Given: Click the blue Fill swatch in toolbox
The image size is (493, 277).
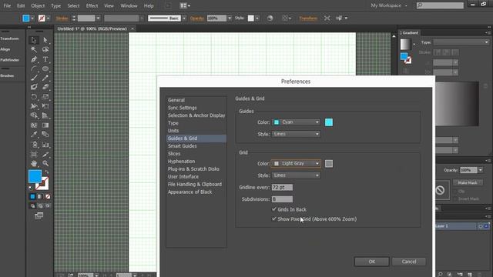Looking at the screenshot, I should coord(35,176).
